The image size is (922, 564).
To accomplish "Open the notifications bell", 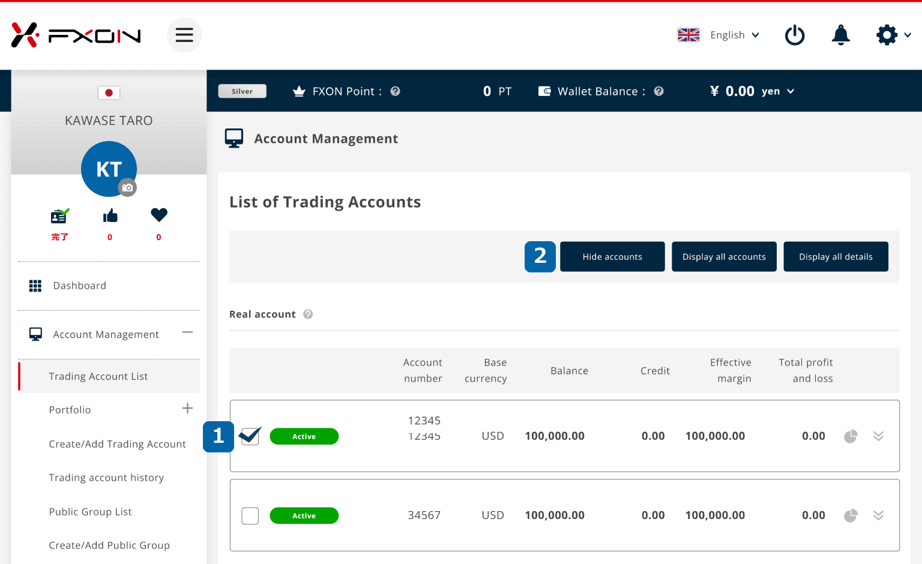I will coord(841,35).
